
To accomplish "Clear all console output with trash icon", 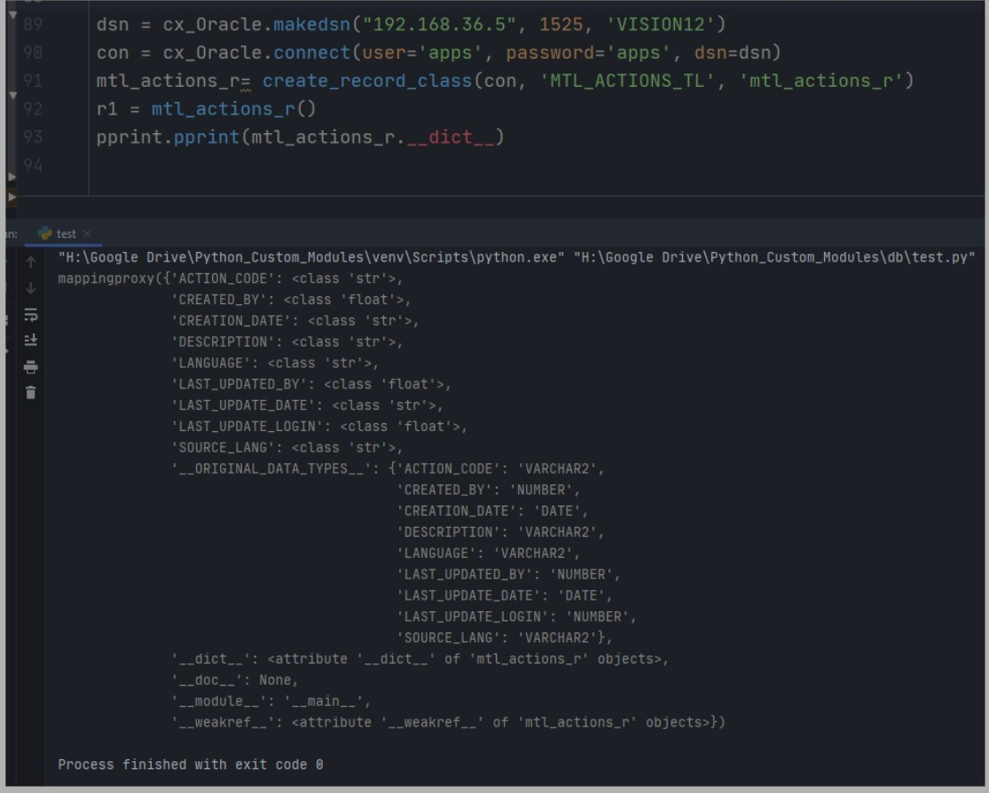I will tap(31, 392).
